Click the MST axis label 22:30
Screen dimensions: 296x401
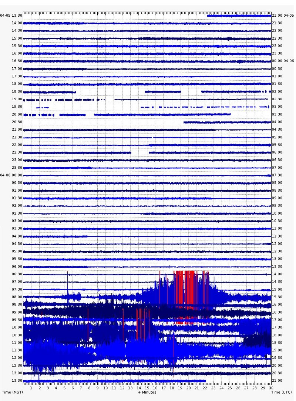(17, 152)
